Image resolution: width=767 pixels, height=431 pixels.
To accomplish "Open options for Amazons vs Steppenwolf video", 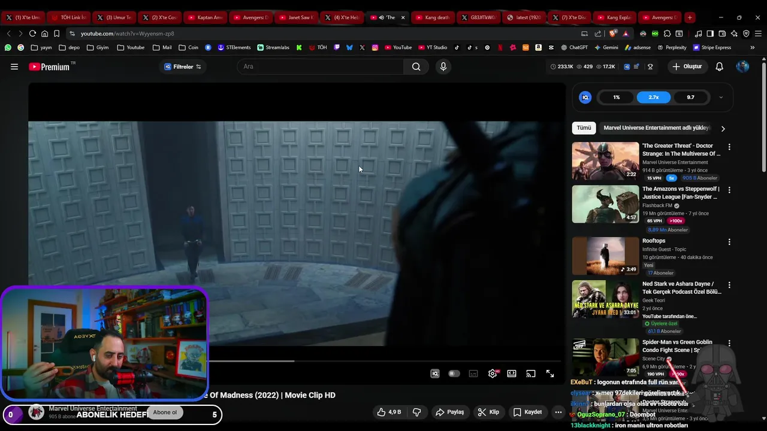I will [x=729, y=190].
